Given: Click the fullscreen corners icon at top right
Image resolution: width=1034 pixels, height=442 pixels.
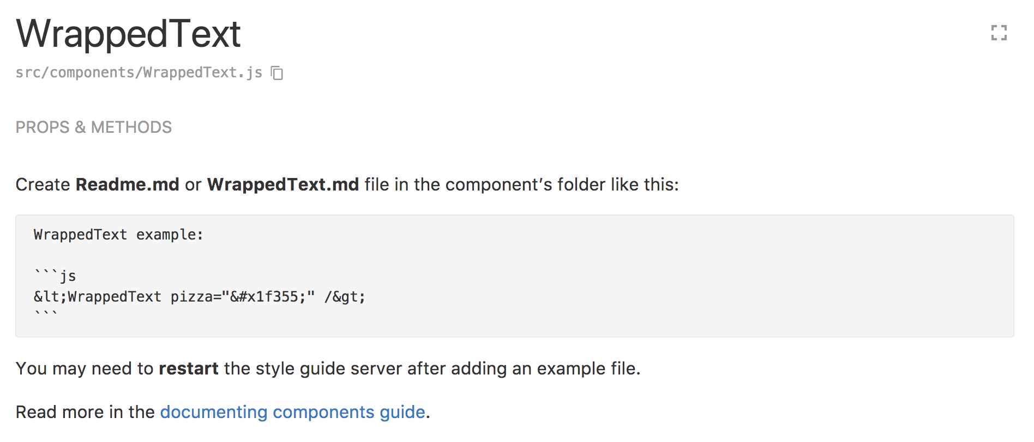Looking at the screenshot, I should pos(1000,33).
